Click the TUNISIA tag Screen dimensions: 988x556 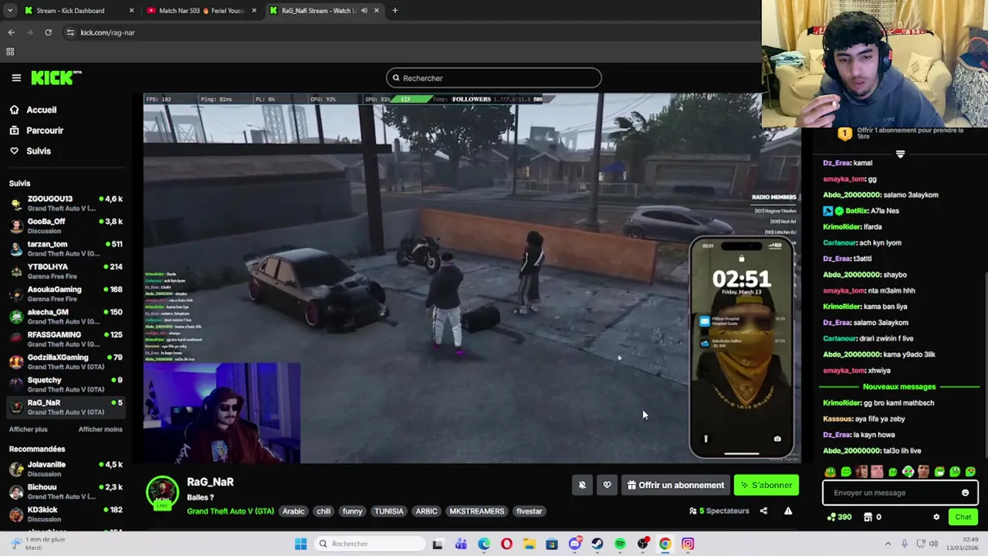coord(388,511)
